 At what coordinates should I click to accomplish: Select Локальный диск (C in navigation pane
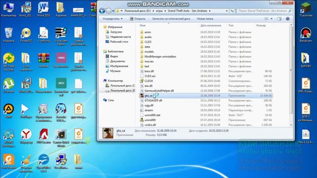(122, 86)
